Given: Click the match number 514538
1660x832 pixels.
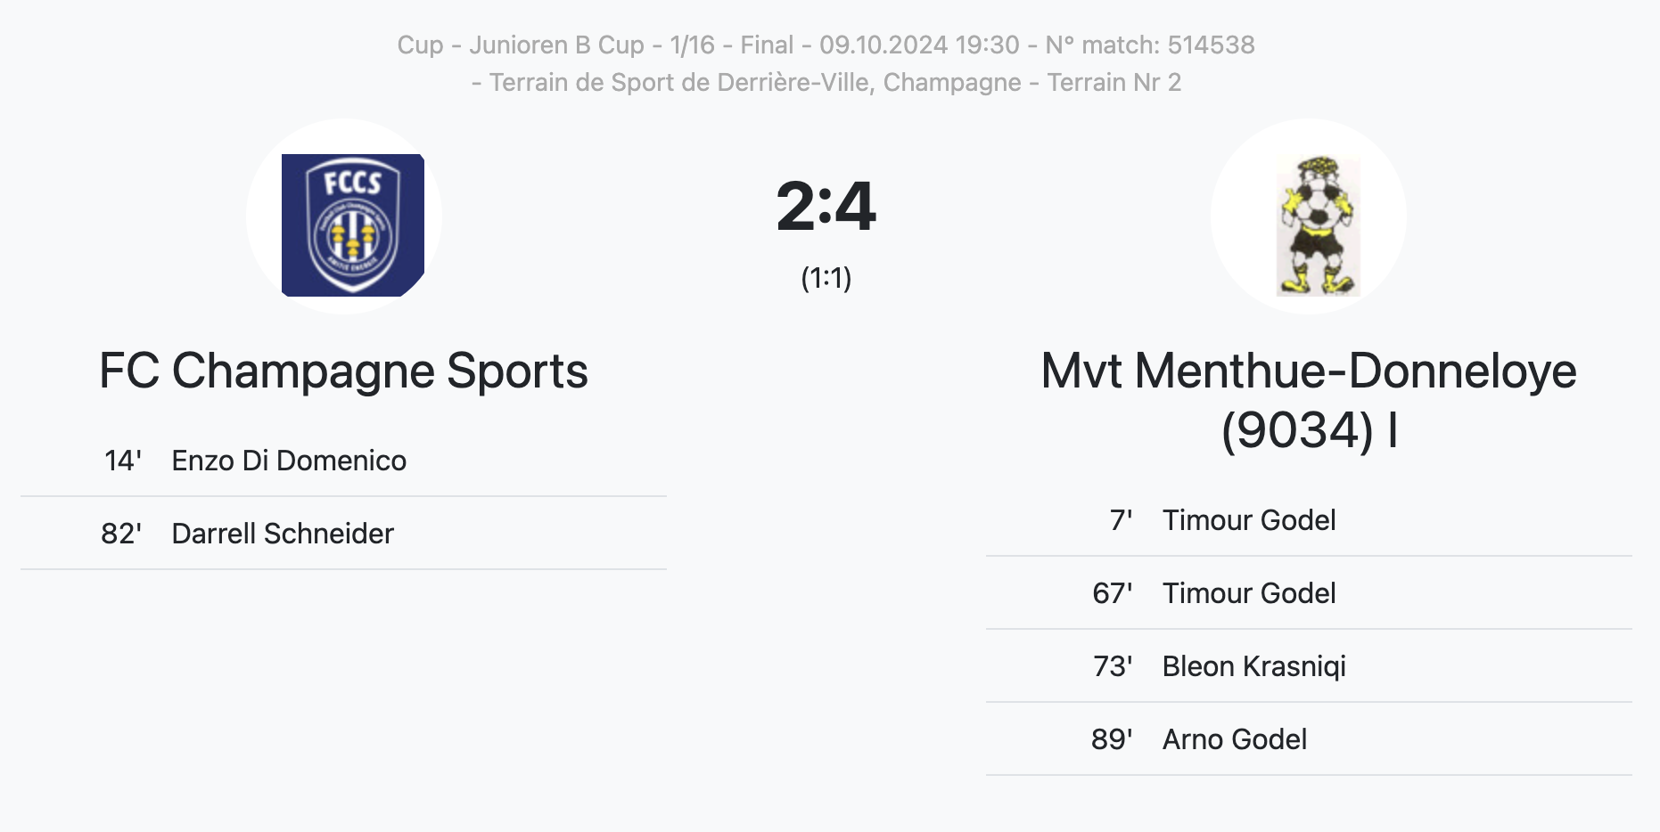Looking at the screenshot, I should (1211, 45).
